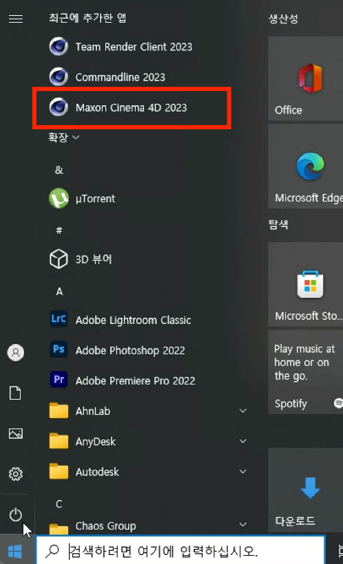Expand the Chaos Group folder chevron

coord(243,524)
